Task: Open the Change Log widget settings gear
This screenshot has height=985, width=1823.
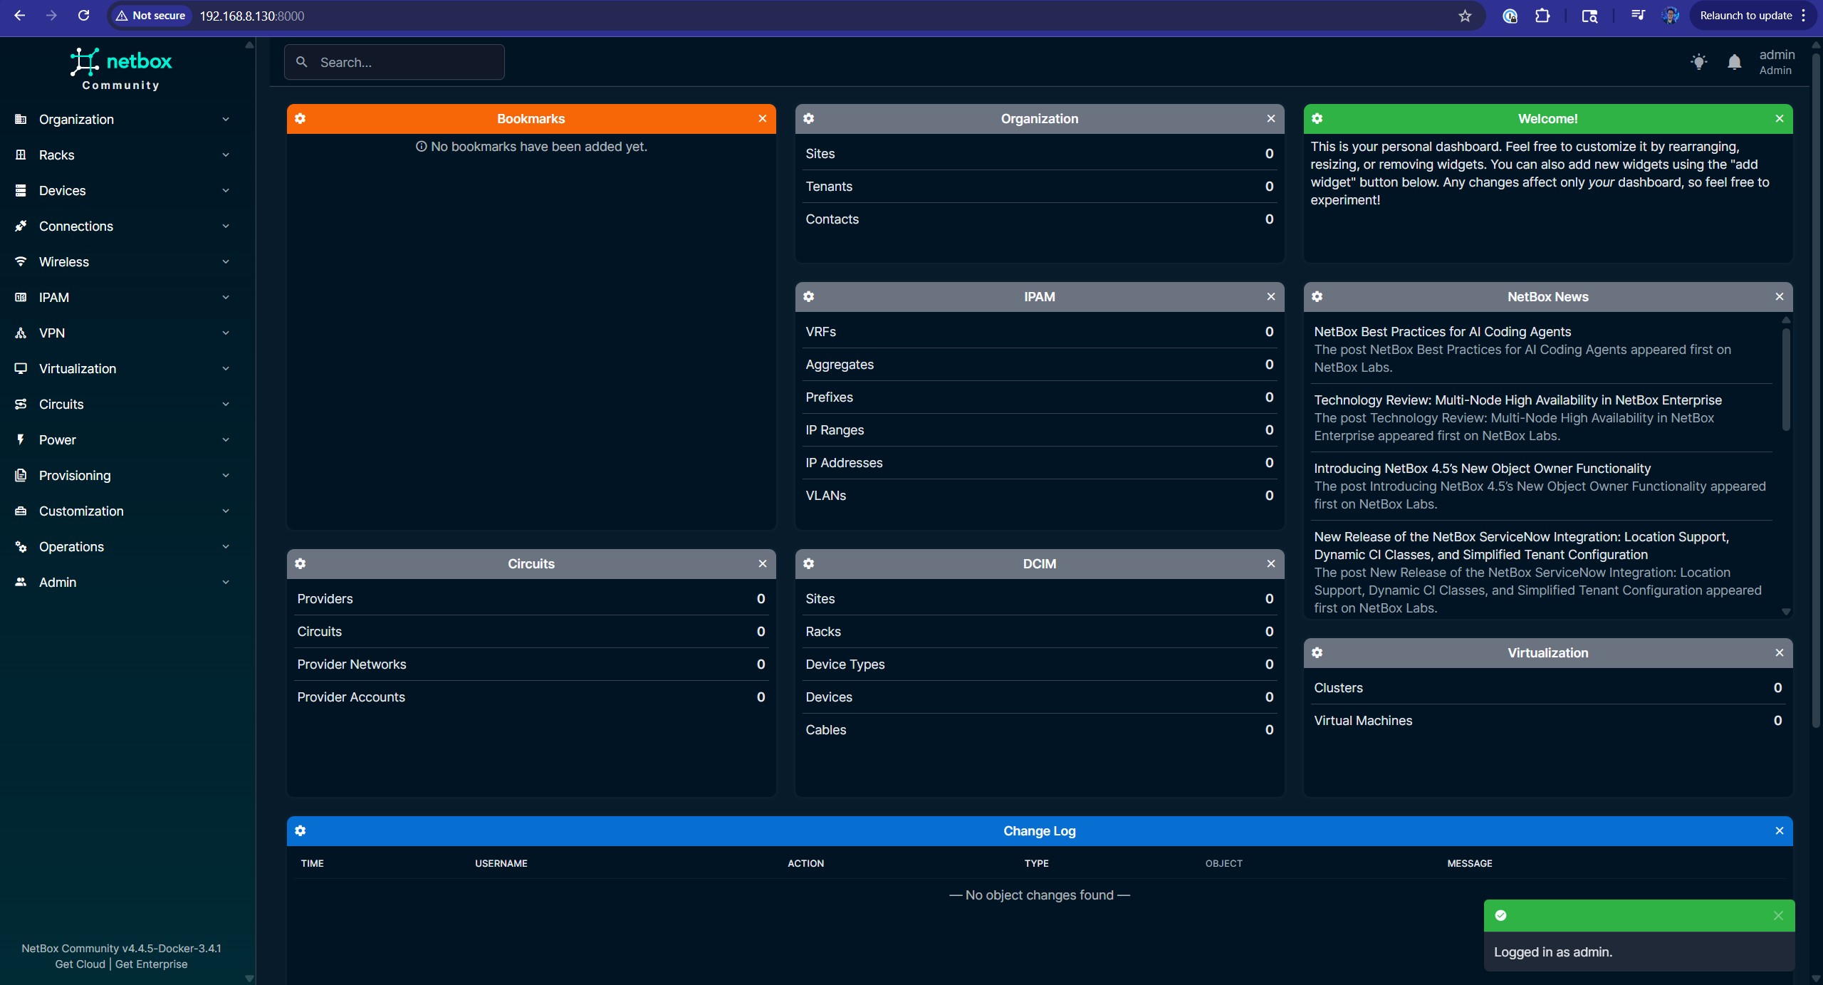Action: tap(301, 830)
